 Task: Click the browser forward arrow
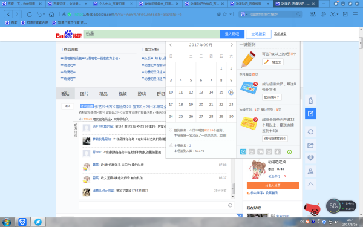tap(17, 14)
